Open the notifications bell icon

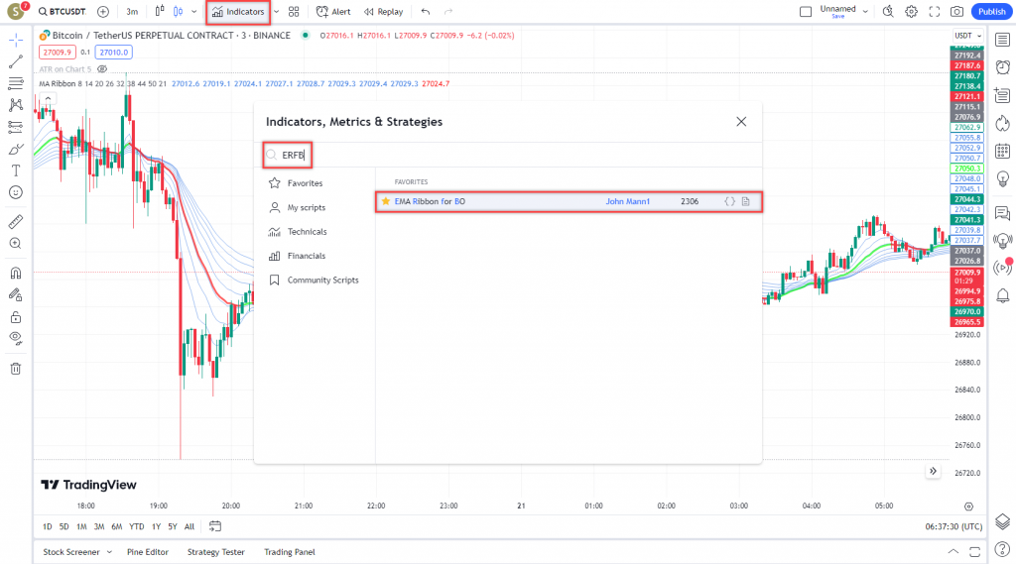coord(1002,295)
